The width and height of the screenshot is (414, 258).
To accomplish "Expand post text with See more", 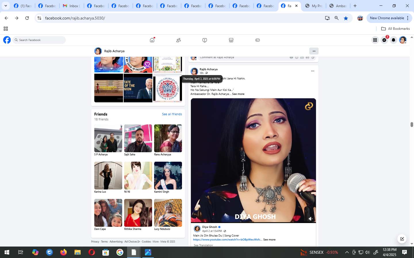I will 238,94.
